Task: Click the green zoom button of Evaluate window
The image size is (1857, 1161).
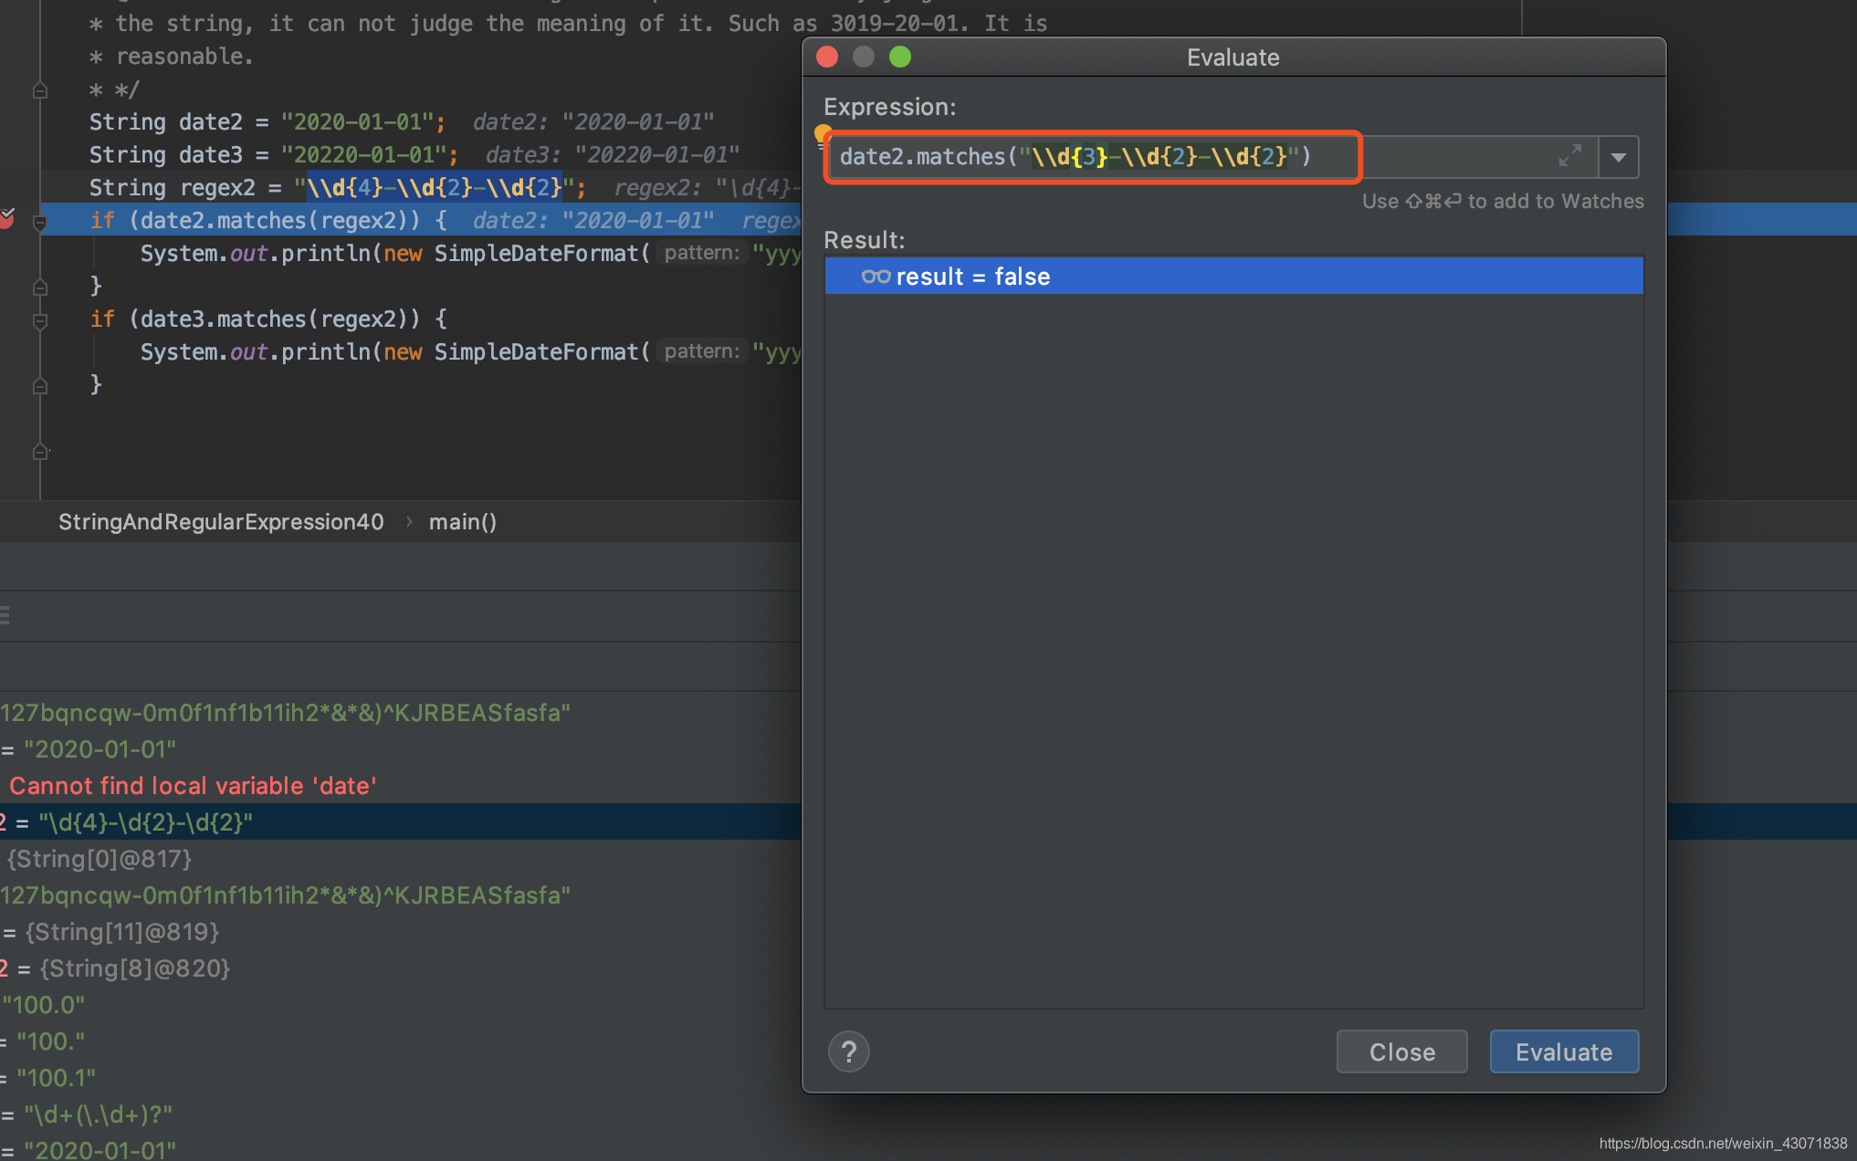Action: coord(900,57)
